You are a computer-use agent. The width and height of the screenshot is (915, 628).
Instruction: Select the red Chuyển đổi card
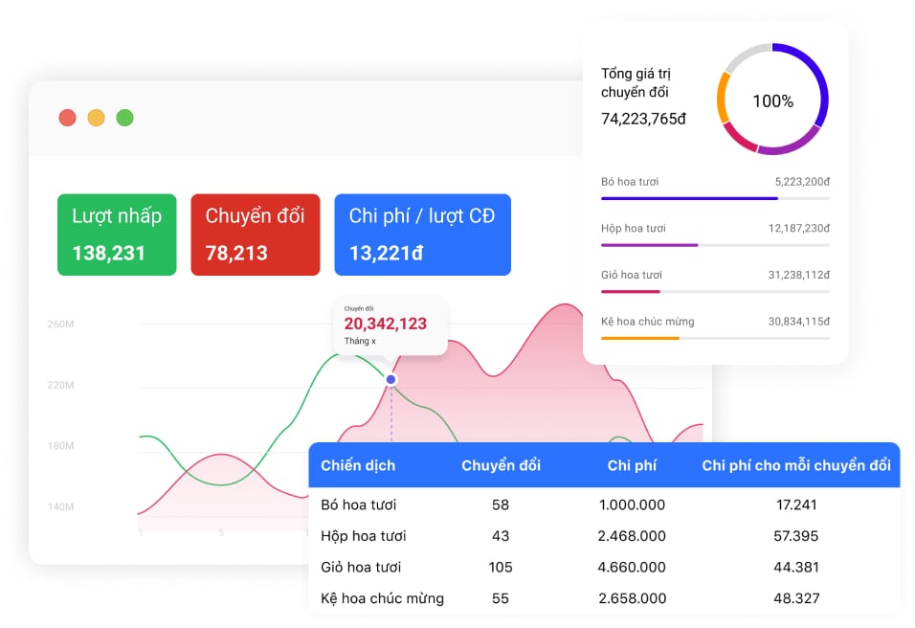tap(255, 235)
